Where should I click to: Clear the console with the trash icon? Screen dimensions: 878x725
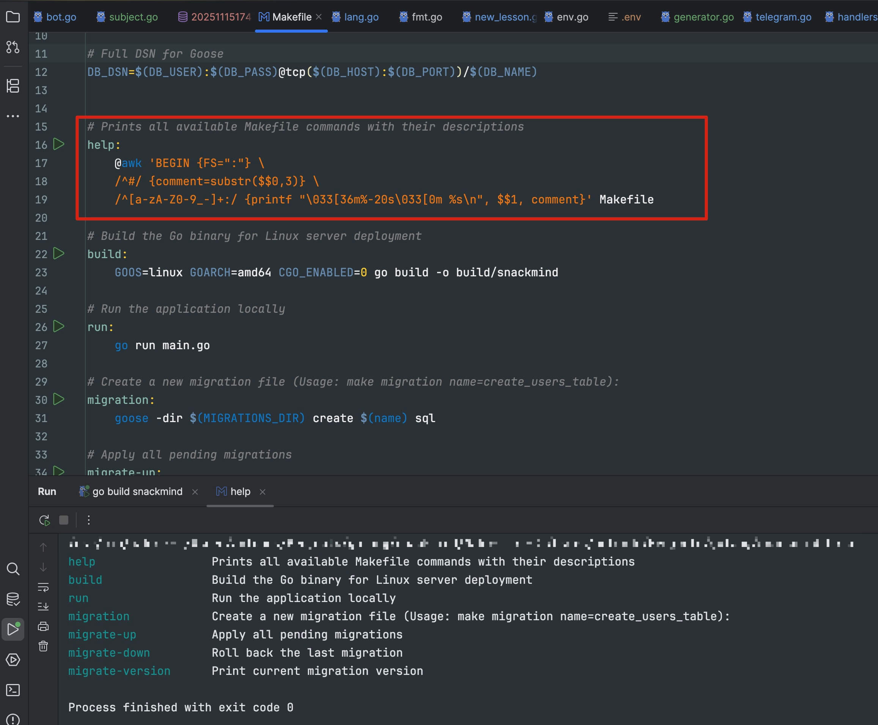coord(43,646)
